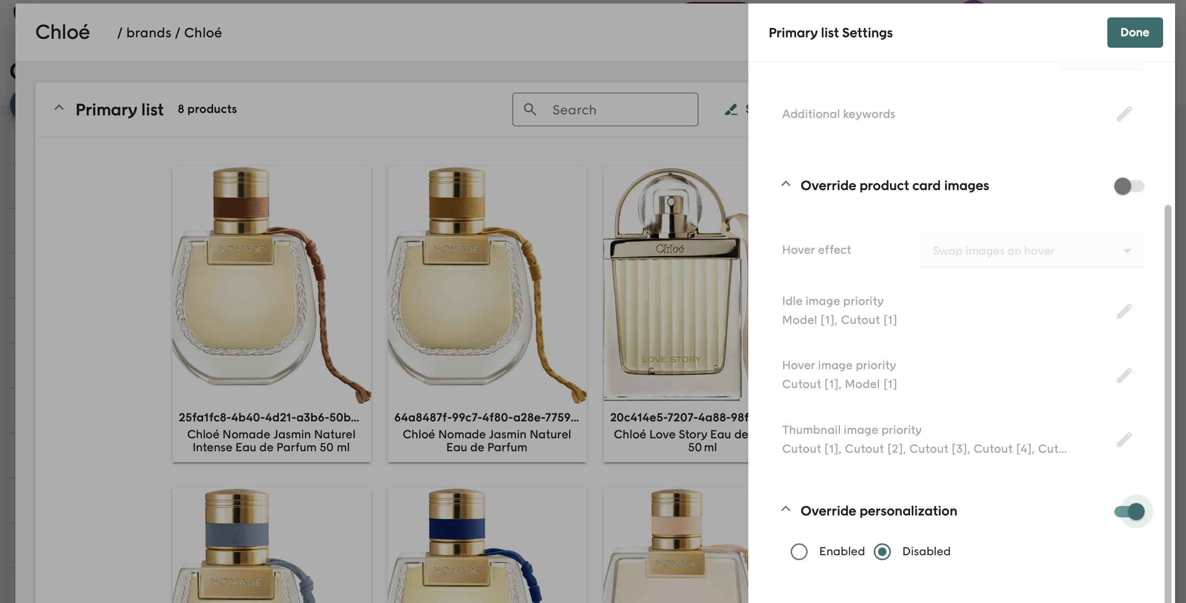The image size is (1186, 603).
Task: Edit Hover image priority pencil icon
Action: pos(1124,376)
